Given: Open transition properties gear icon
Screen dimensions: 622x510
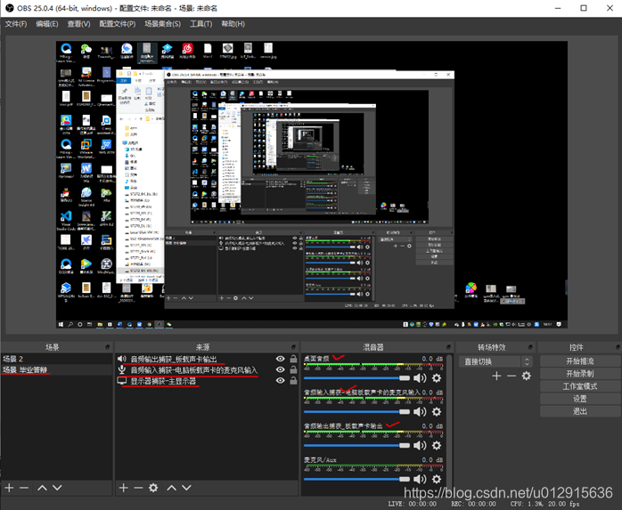Looking at the screenshot, I should click(x=527, y=376).
